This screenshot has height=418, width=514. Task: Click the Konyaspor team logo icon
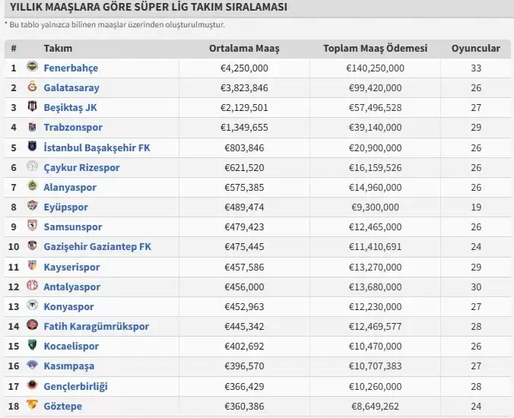[33, 306]
